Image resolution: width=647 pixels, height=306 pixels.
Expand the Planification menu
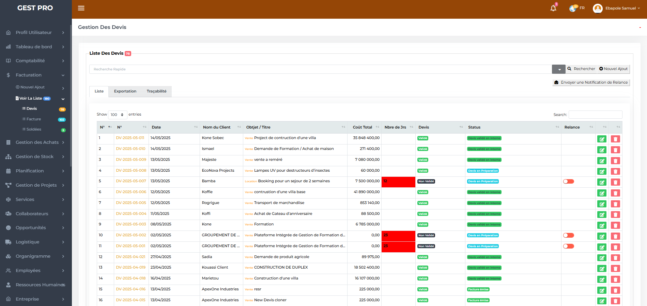(35, 171)
